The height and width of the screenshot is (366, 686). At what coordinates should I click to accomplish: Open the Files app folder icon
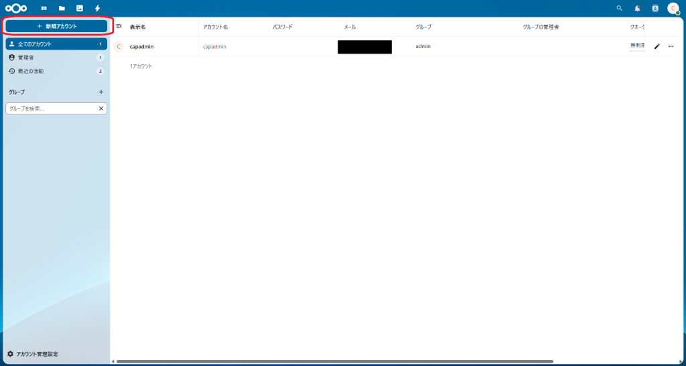(62, 8)
